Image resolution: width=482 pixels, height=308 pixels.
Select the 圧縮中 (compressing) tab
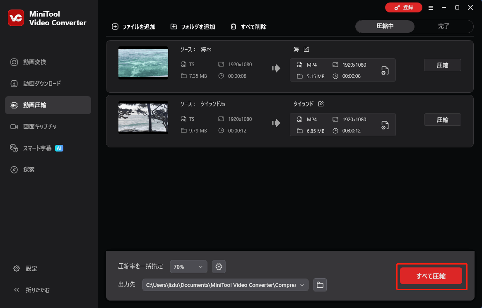[x=385, y=26]
